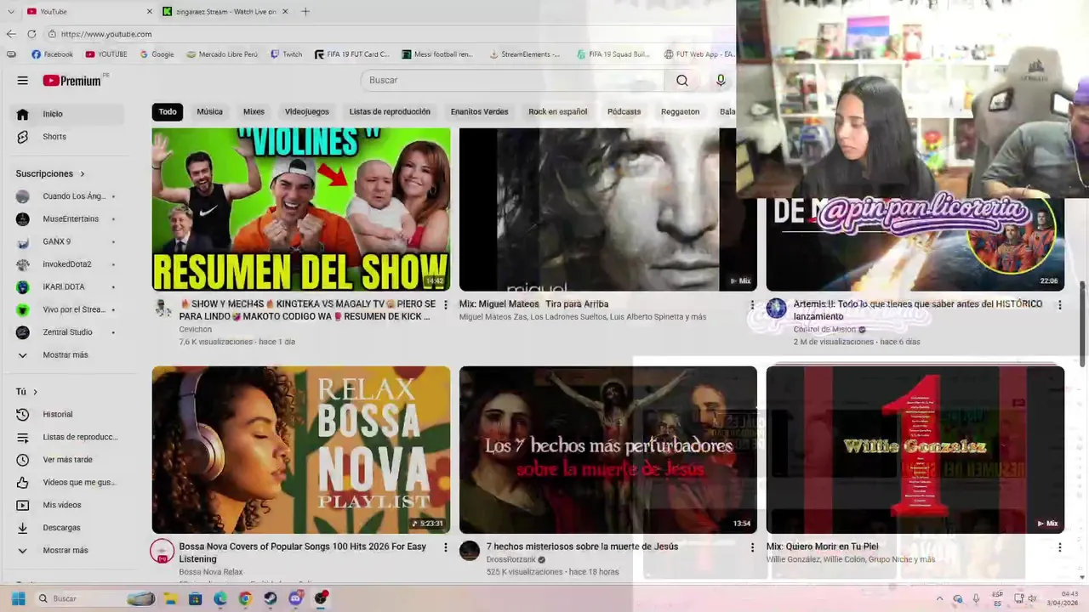1089x612 pixels.
Task: Click Cevichon channel avatar
Action: coord(162,308)
